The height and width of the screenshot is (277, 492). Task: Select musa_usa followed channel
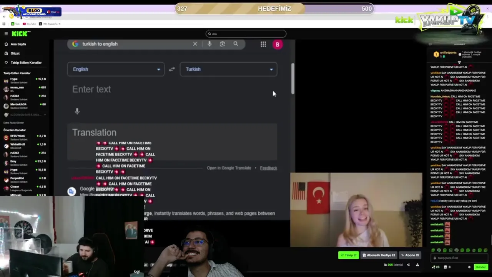pyautogui.click(x=25, y=88)
